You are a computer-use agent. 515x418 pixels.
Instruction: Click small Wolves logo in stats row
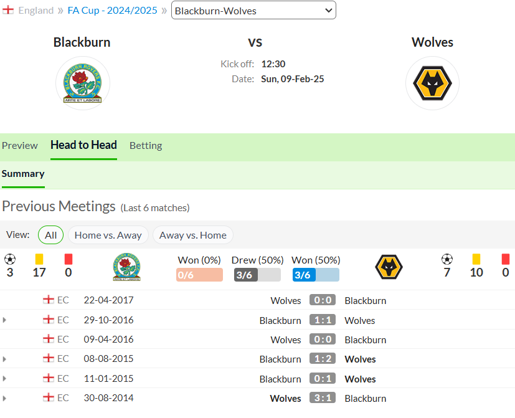[389, 267]
